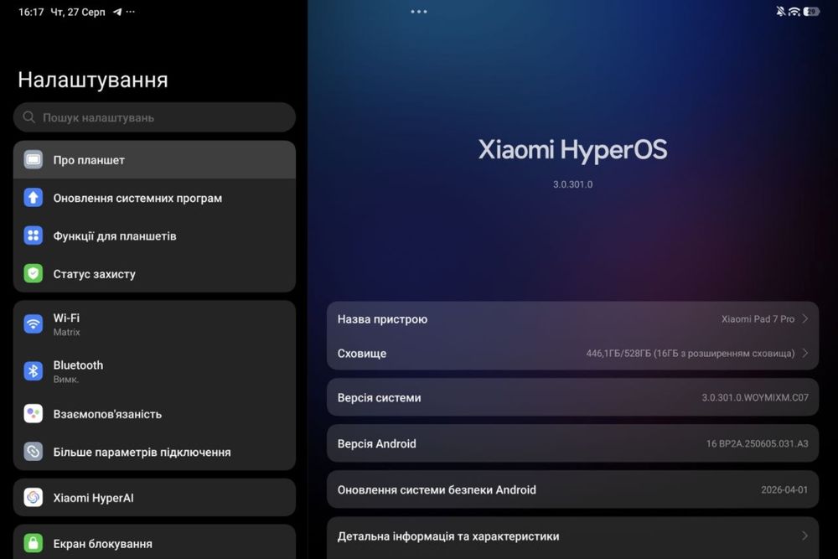Open Екран блокування settings
838x559 pixels.
pos(154,544)
